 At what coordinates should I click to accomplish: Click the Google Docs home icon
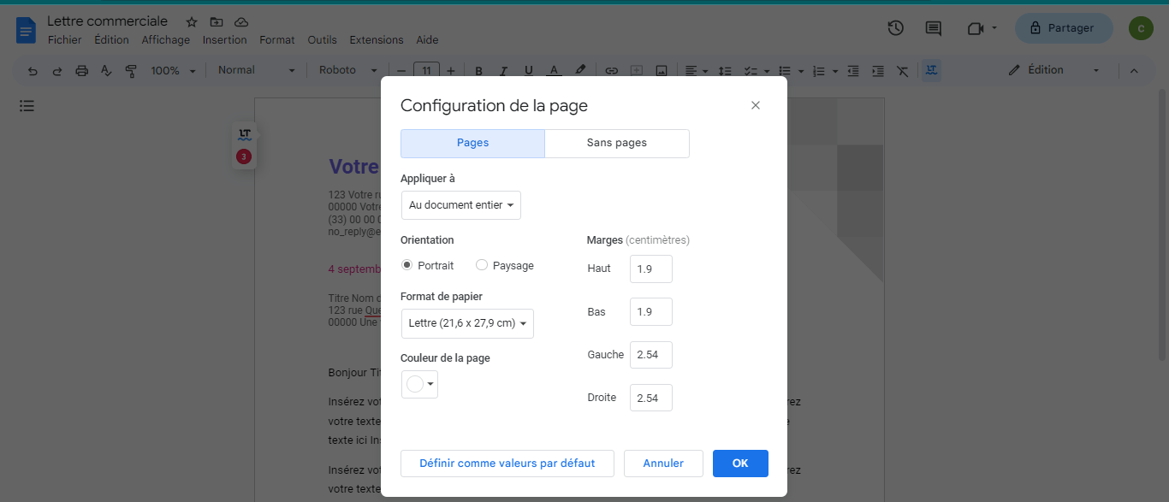click(26, 30)
